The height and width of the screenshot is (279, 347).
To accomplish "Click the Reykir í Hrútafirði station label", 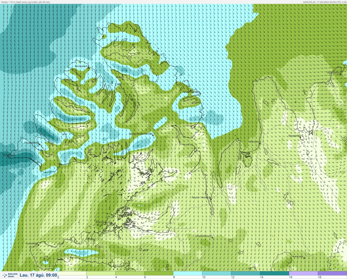I will [201, 197].
